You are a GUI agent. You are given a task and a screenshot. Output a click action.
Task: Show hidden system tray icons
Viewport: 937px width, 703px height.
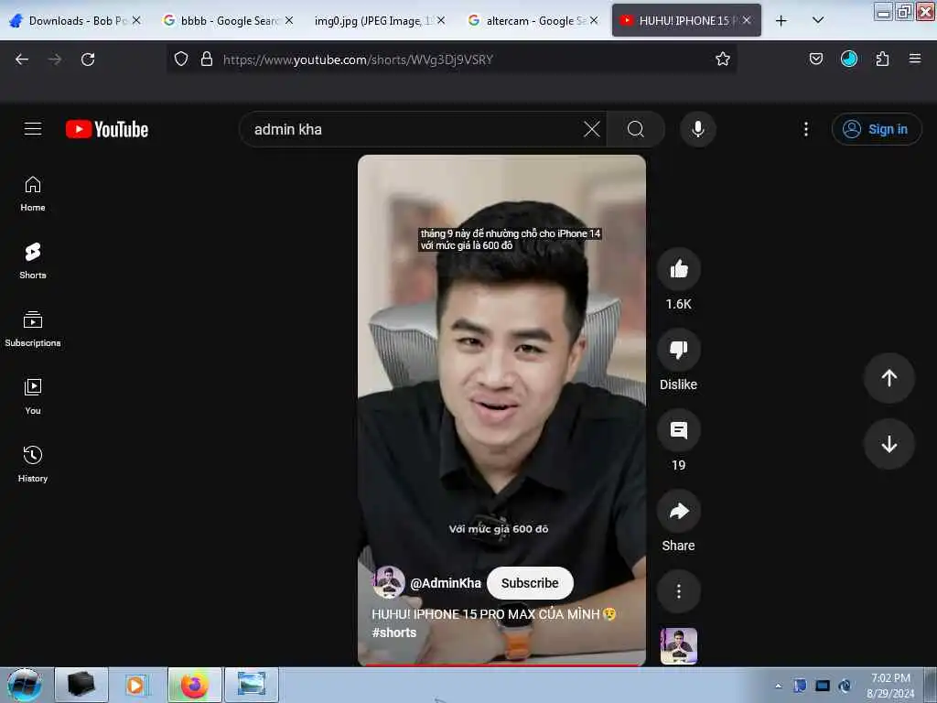point(778,686)
